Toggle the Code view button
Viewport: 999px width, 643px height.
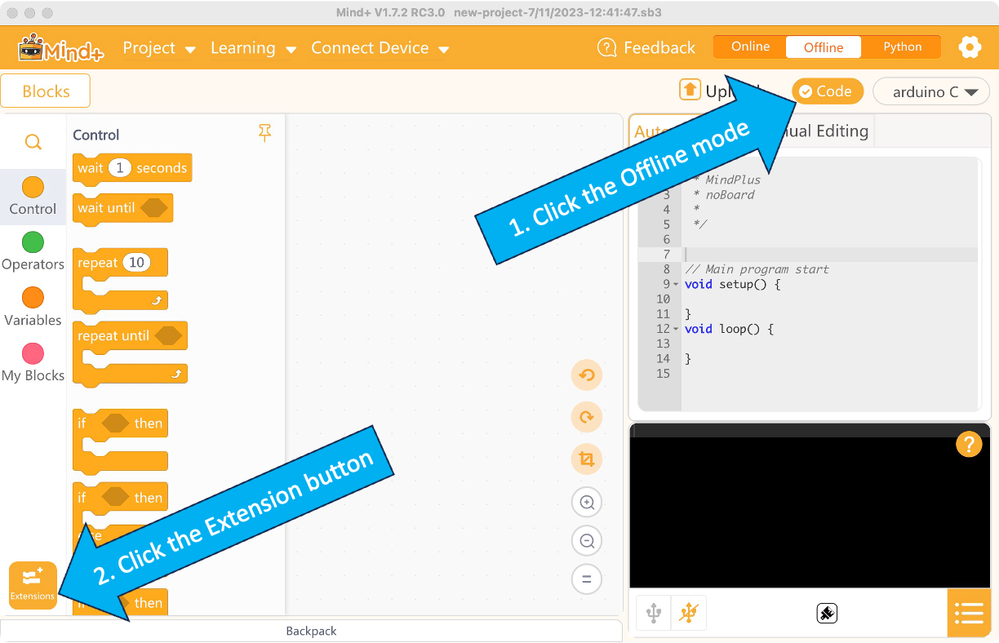tap(826, 91)
